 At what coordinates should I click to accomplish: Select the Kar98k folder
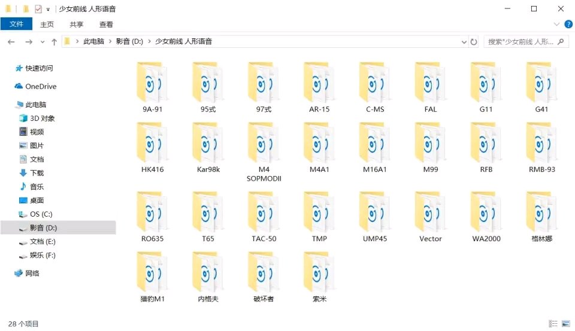(x=208, y=147)
